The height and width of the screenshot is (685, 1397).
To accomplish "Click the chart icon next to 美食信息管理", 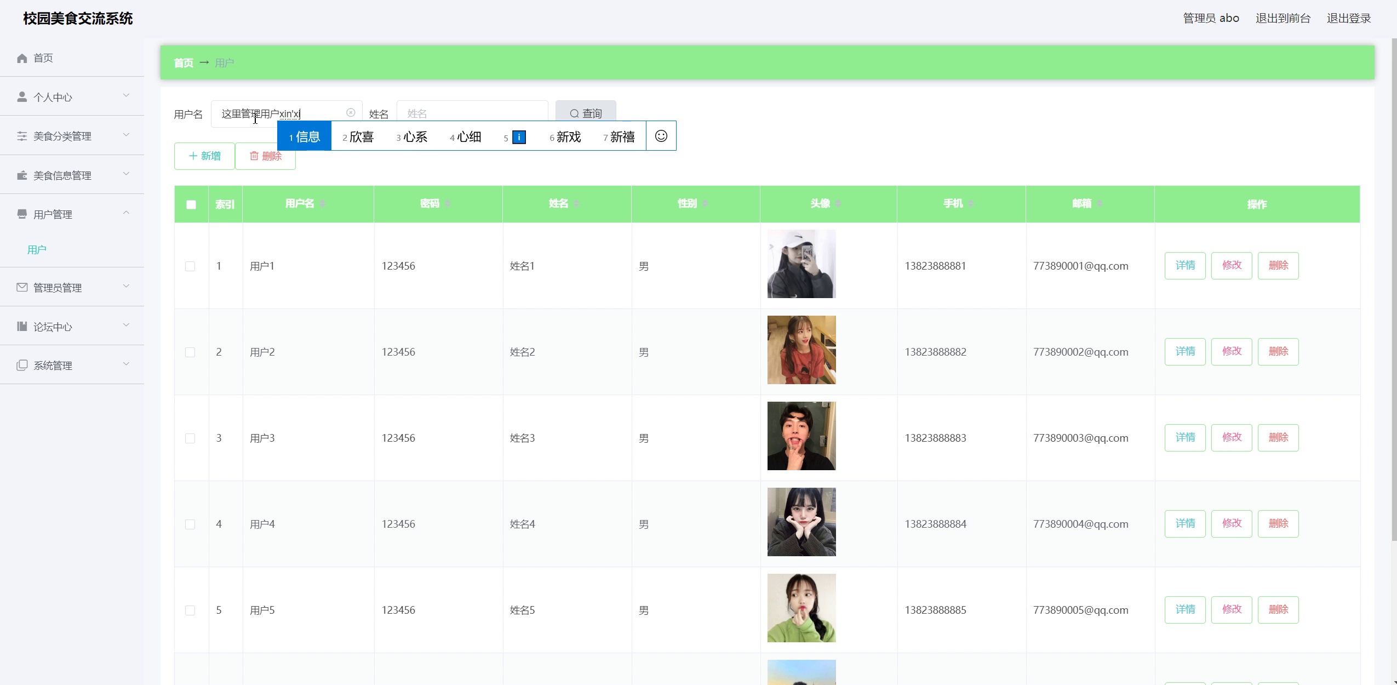I will click(22, 175).
